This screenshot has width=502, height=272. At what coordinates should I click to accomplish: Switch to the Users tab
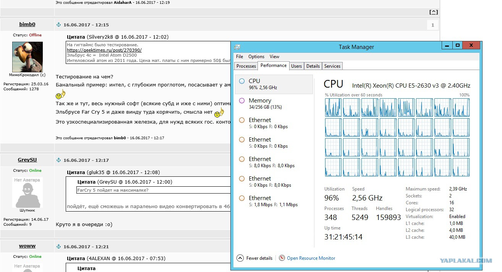pyautogui.click(x=296, y=66)
